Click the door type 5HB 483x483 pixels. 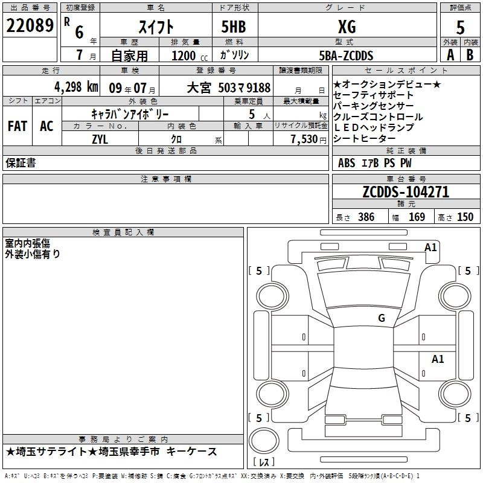(234, 27)
